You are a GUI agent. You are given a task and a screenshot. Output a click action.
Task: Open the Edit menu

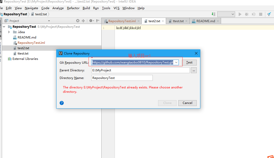pyautogui.click(x=8, y=8)
